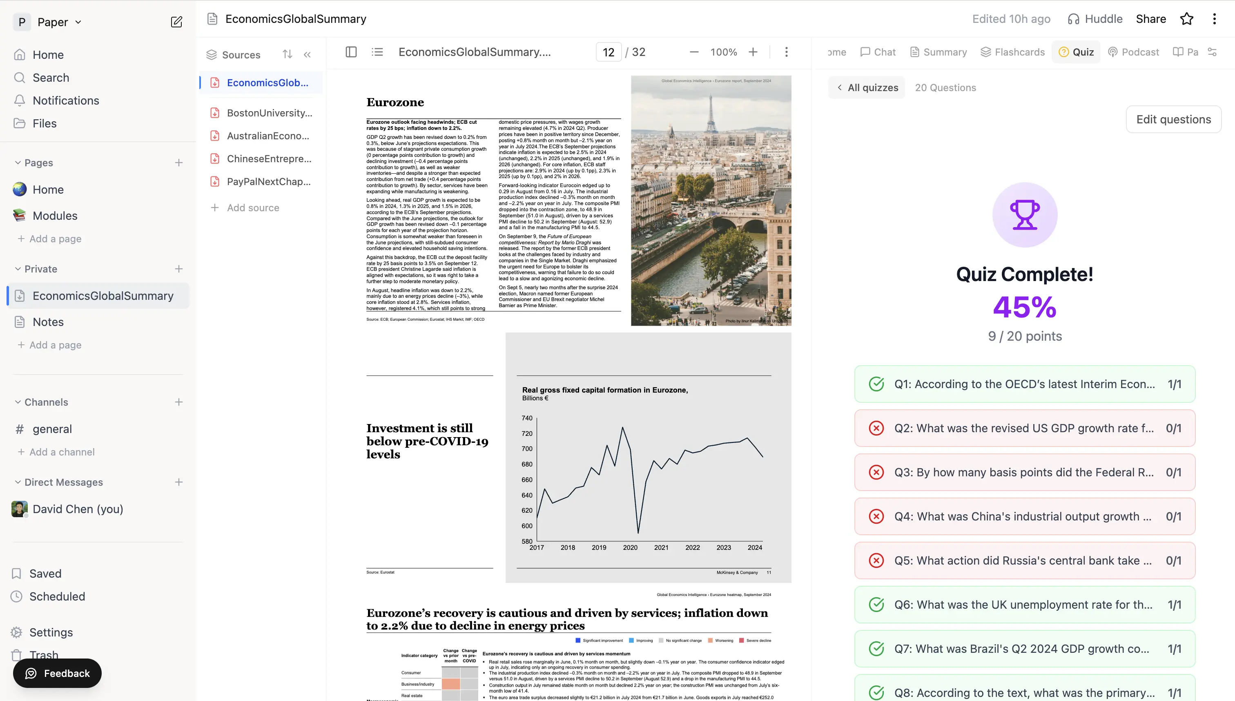Click the sort sources arrows icon

coord(288,54)
